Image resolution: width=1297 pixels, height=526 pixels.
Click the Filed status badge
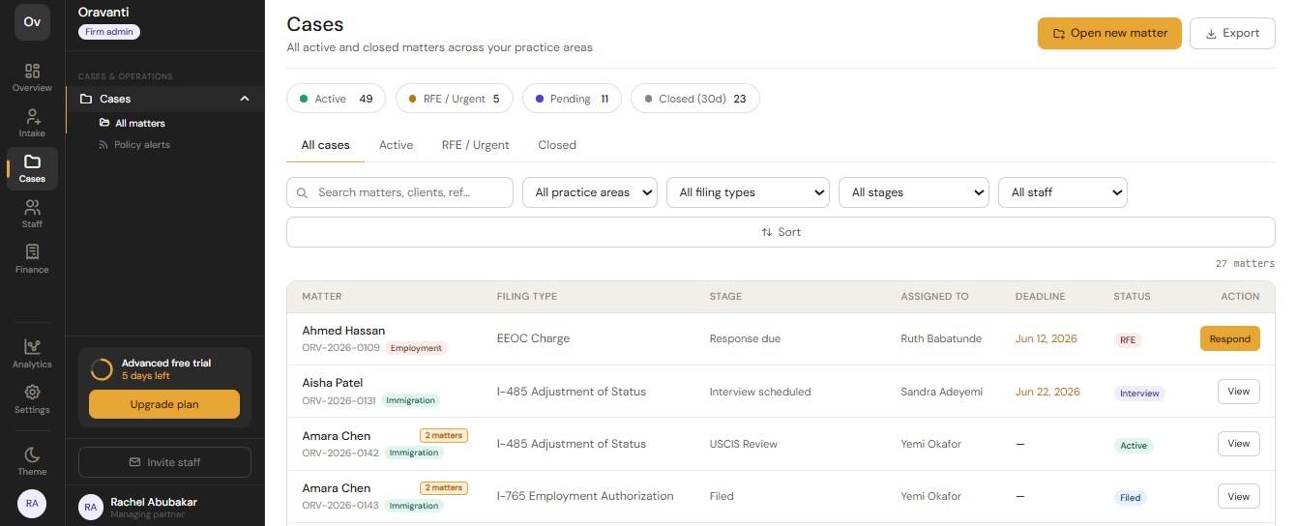[1131, 498]
